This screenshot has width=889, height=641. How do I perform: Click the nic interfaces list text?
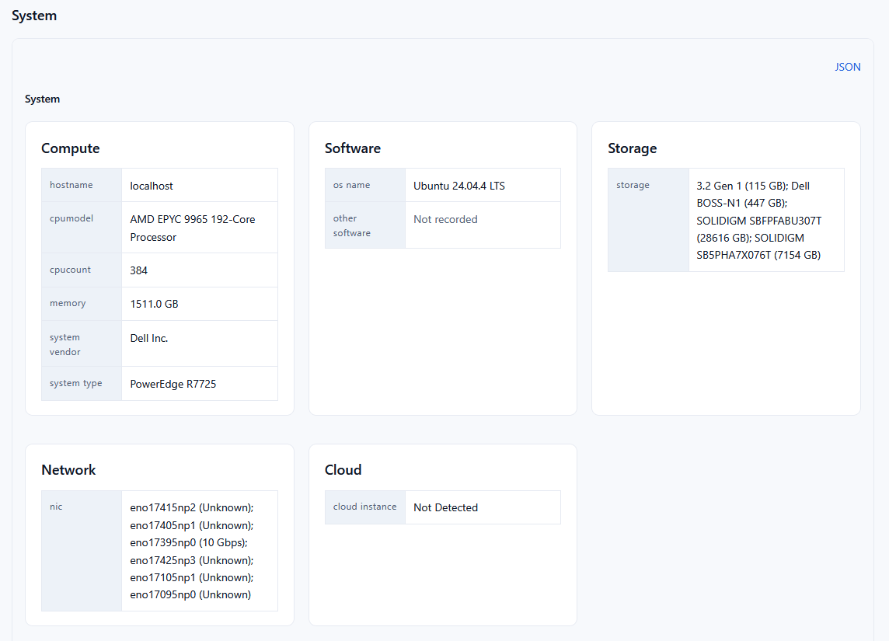[x=192, y=551]
